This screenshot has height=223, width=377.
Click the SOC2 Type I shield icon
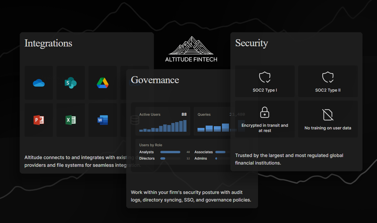(x=265, y=77)
